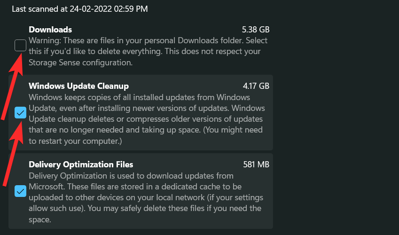Image resolution: width=399 pixels, height=235 pixels.
Task: Click the red arrow pointing at Windows Update checkbox
Action: [13, 141]
